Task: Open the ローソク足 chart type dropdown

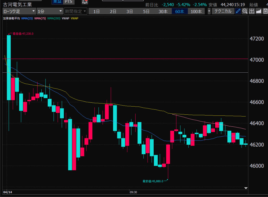Action: (x=19, y=11)
